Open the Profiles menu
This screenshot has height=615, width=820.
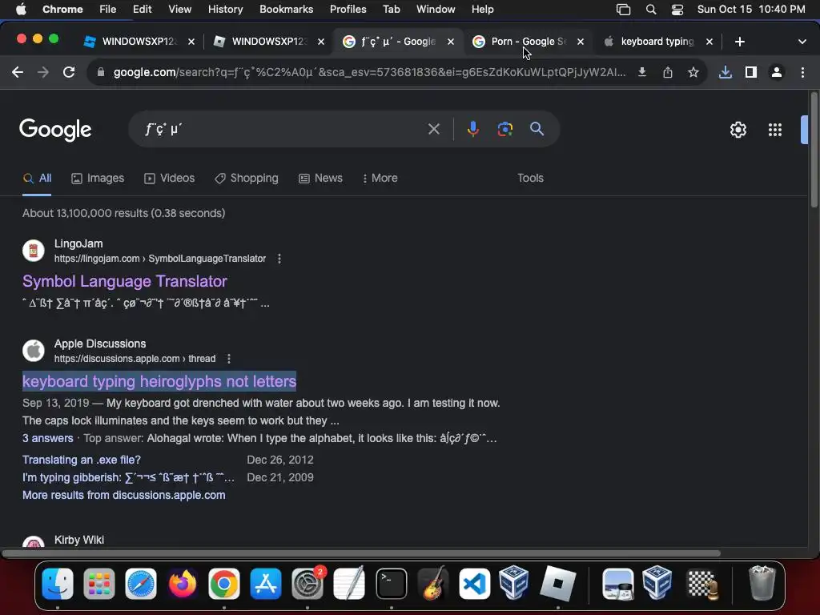click(x=348, y=9)
